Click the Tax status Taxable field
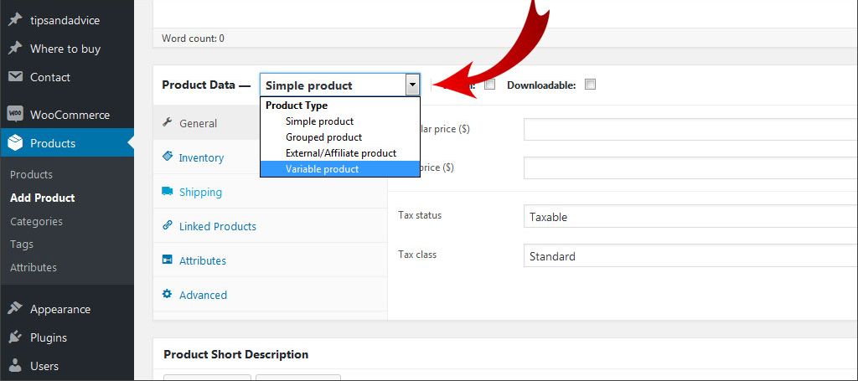This screenshot has height=381, width=858. tap(689, 217)
